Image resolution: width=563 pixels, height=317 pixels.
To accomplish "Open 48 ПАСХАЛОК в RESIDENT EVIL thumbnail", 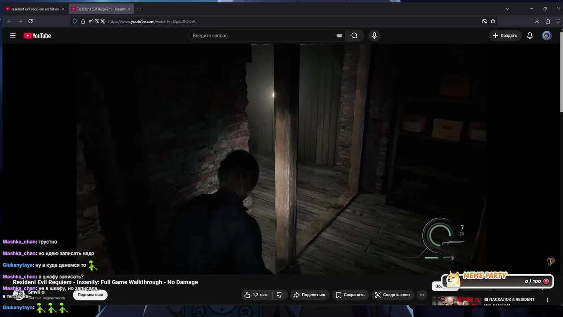I will [456, 301].
